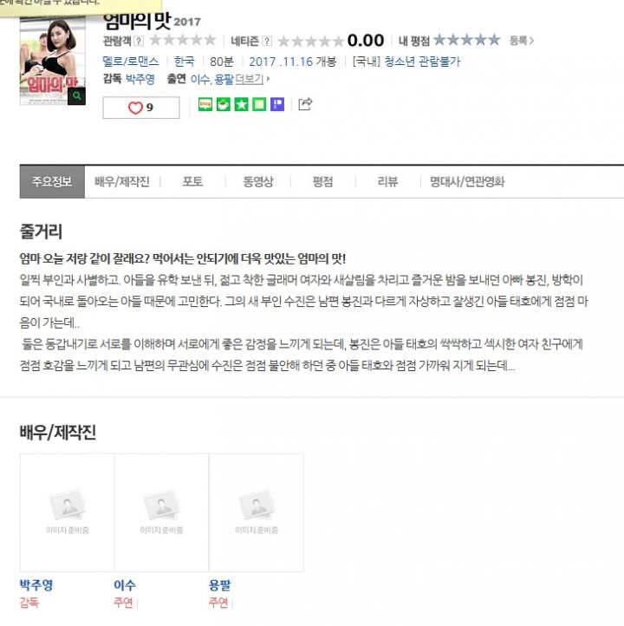This screenshot has width=624, height=626.
Task: Click the 이수 actor placeholder thumbnail
Action: 161,512
